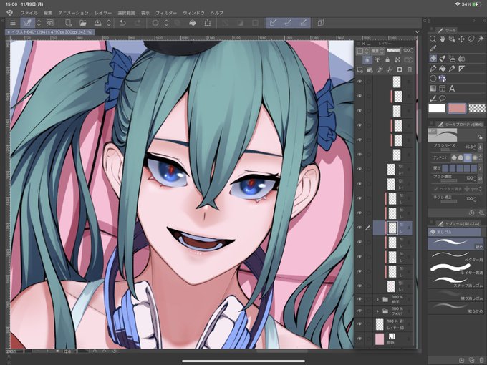The image size is (487, 365).
Task: Delete the layer with trash icon in layer panel
Action: [410, 70]
